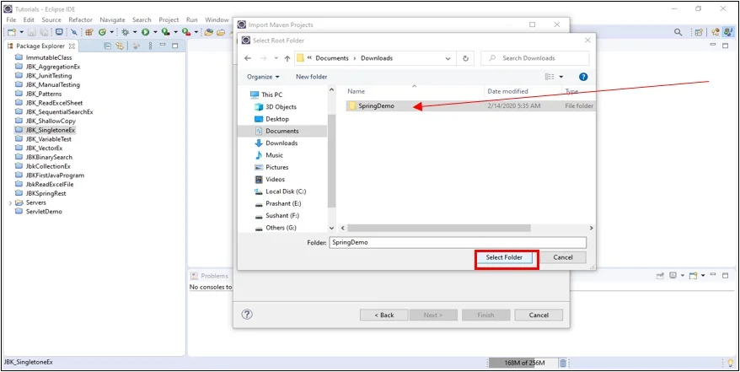Open the Refactor menu
This screenshot has width=740, height=372.
click(80, 20)
